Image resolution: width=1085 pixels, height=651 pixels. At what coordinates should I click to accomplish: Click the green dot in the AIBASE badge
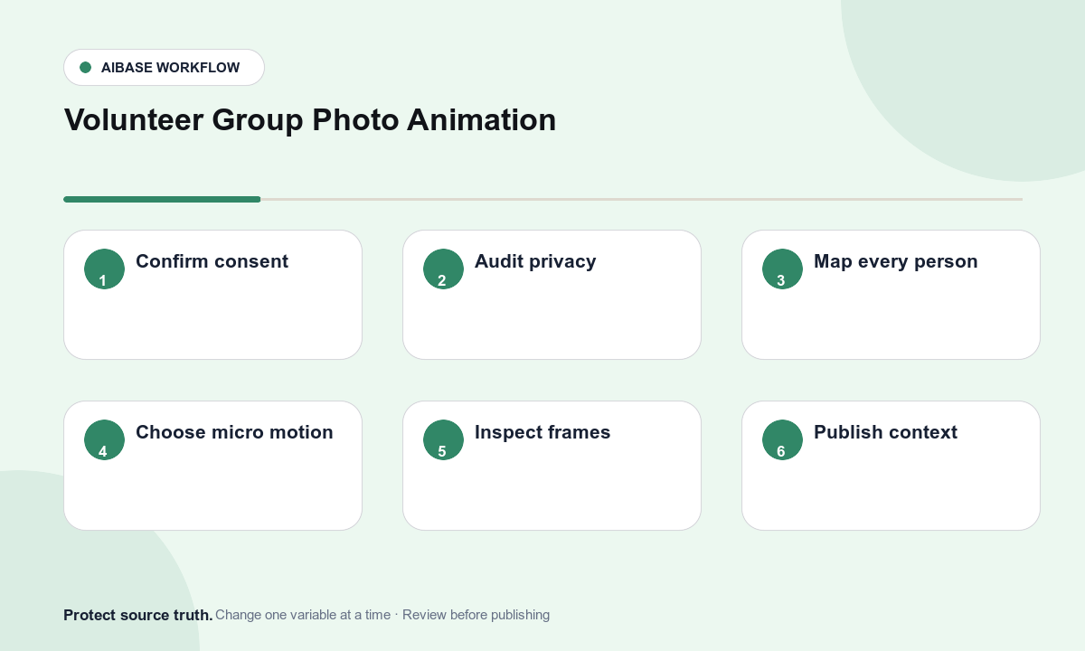86,68
